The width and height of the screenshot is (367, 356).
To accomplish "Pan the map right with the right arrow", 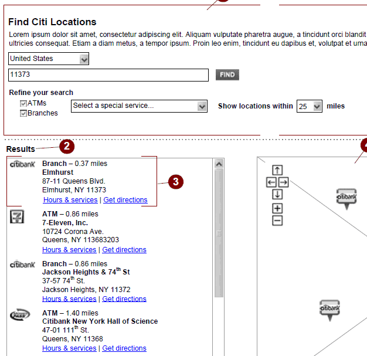I will coord(283,182).
